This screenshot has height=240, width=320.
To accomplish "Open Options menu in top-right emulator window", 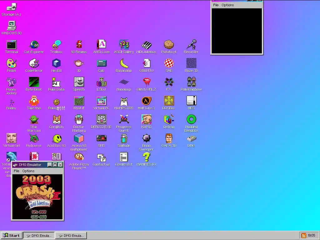I will pos(227,5).
